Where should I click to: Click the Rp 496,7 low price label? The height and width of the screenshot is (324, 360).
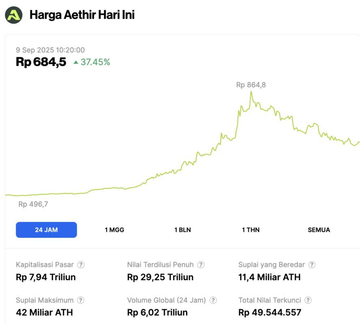tap(33, 205)
